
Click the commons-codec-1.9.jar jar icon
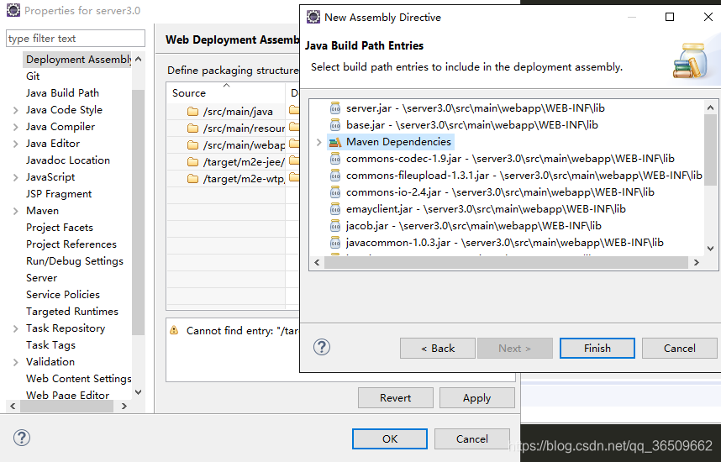coord(335,159)
